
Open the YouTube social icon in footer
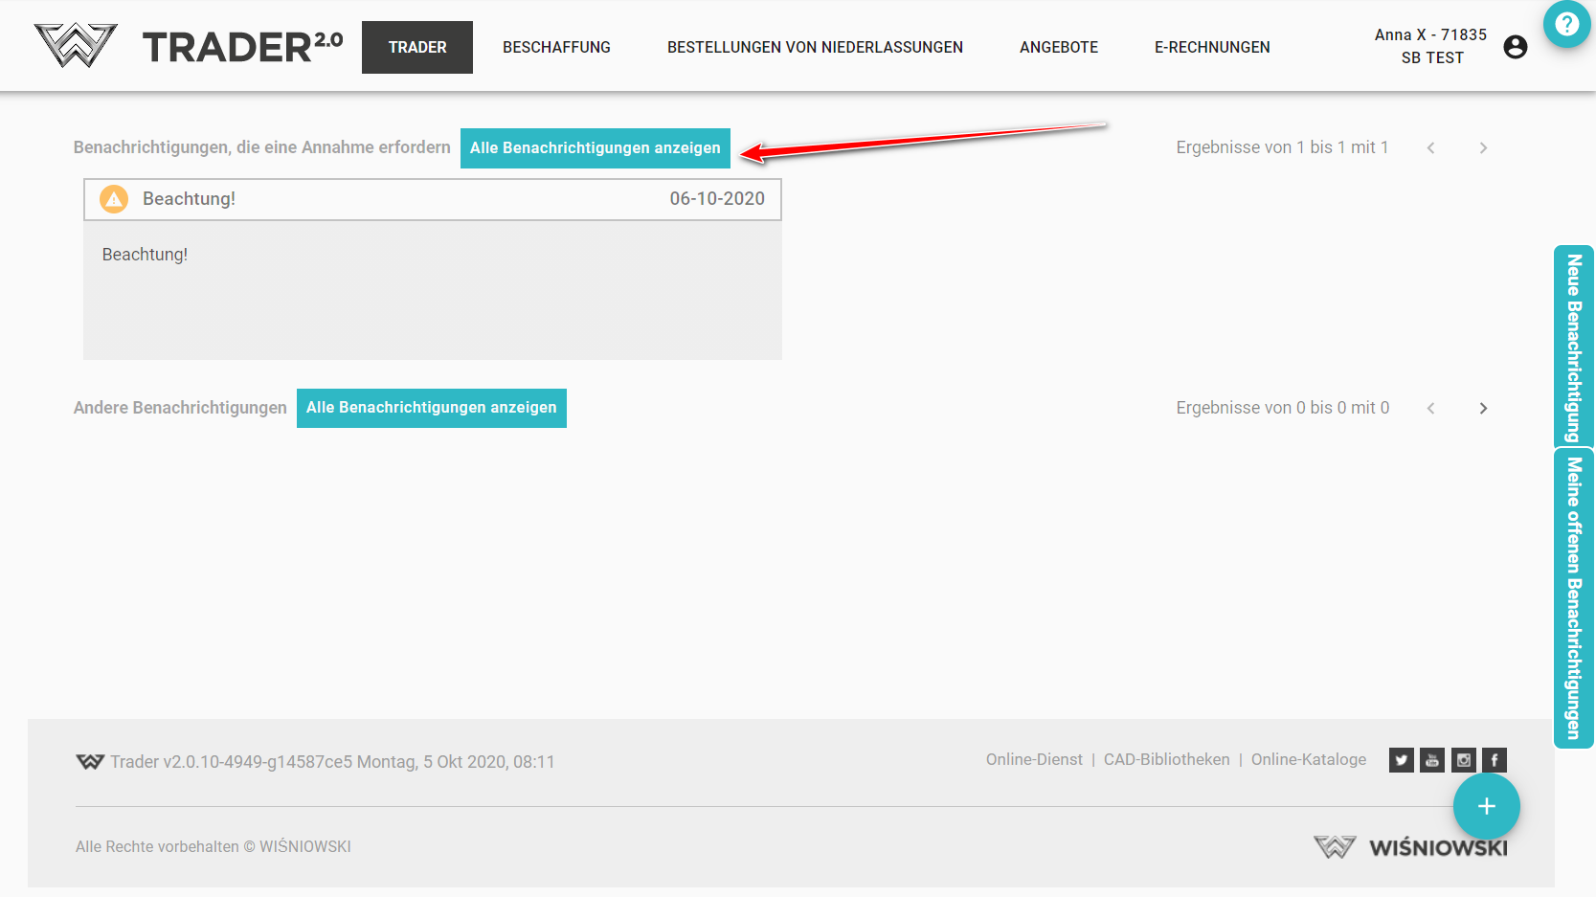pyautogui.click(x=1432, y=760)
